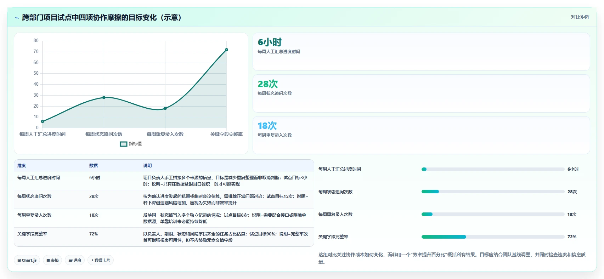604x279 pixels.
Task: Click the 72% value beside the progress bar
Action: coord(572,237)
